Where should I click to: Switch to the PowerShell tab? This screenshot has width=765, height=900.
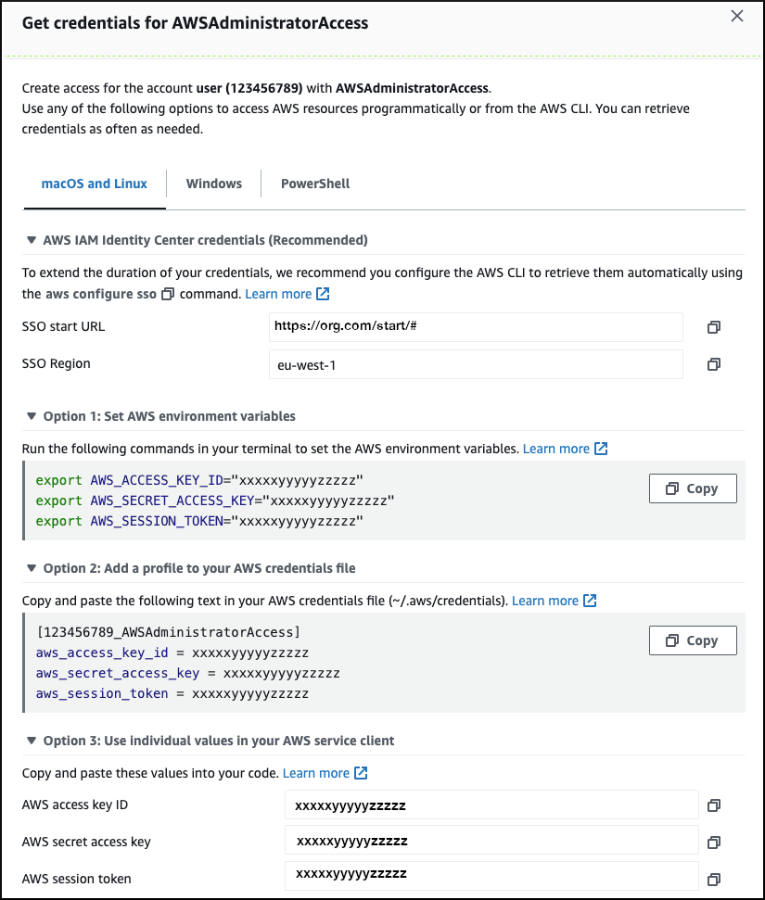tap(314, 184)
